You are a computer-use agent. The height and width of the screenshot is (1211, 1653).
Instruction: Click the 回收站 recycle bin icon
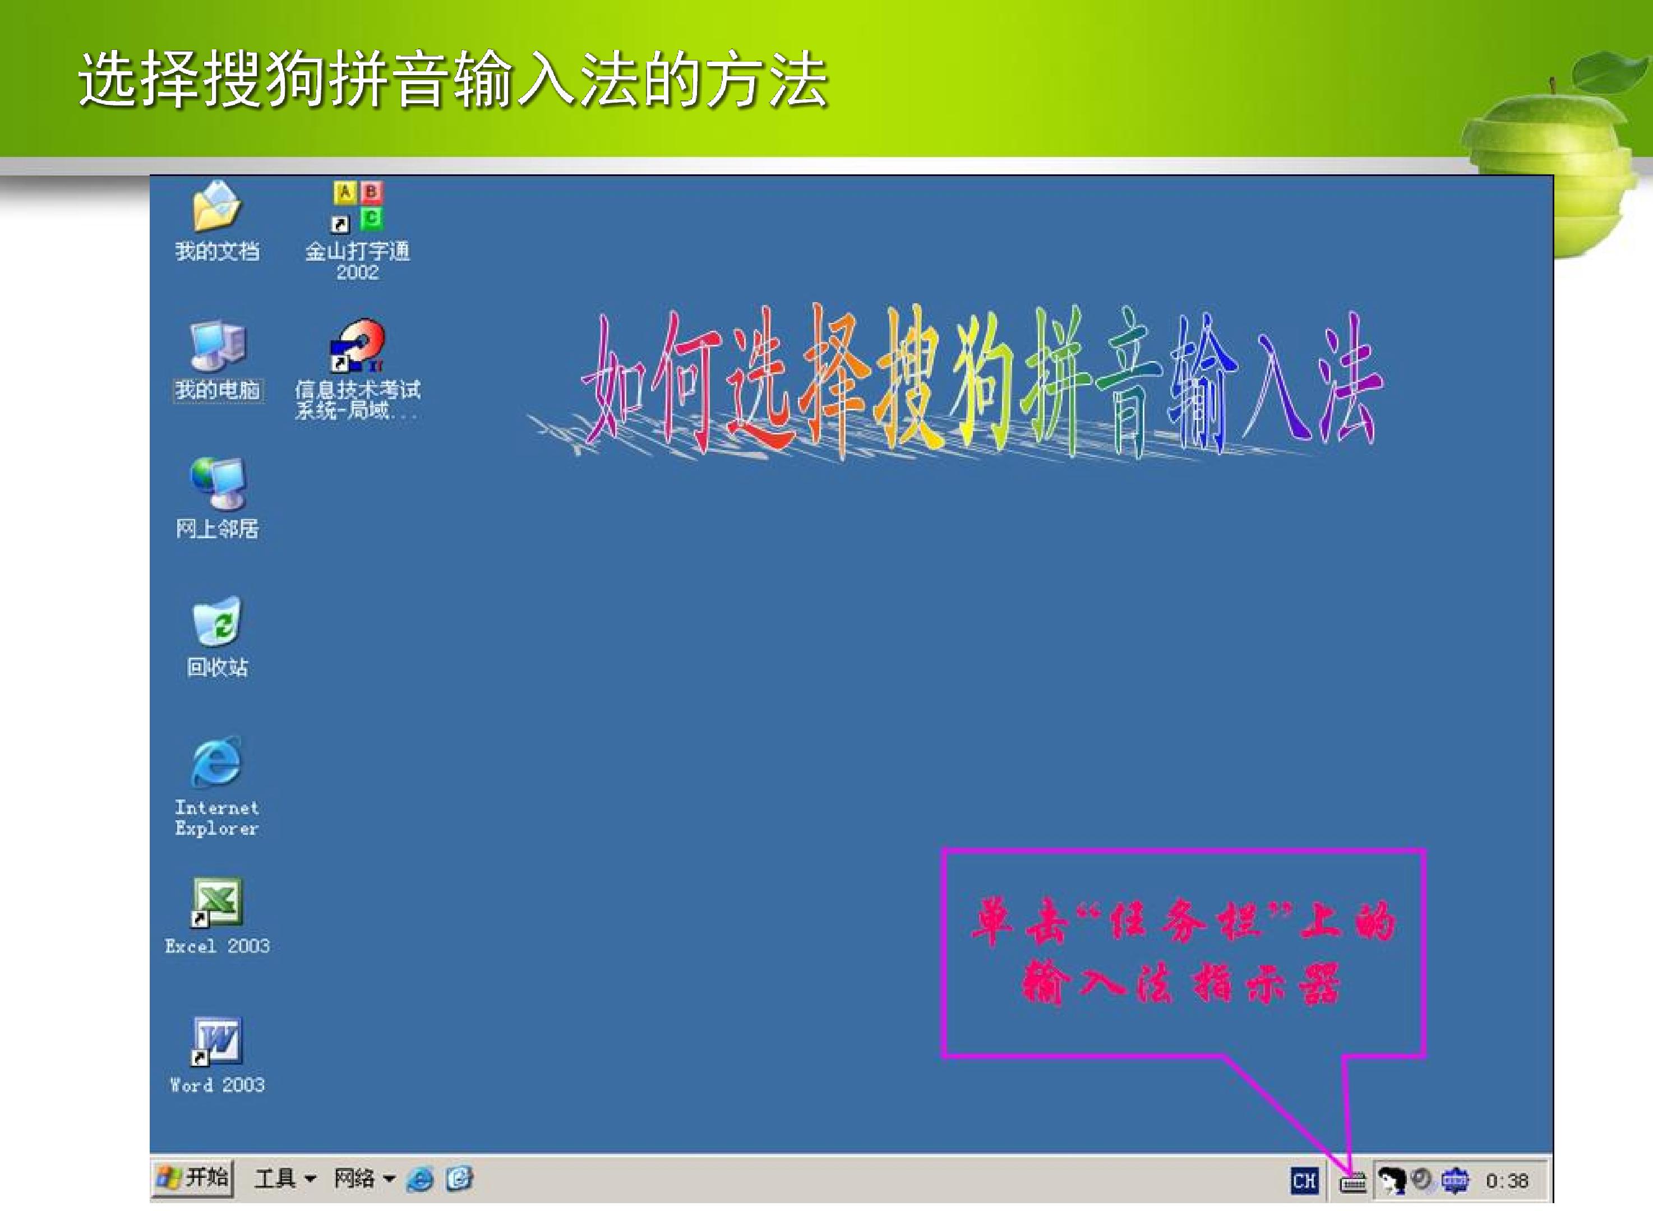click(217, 622)
